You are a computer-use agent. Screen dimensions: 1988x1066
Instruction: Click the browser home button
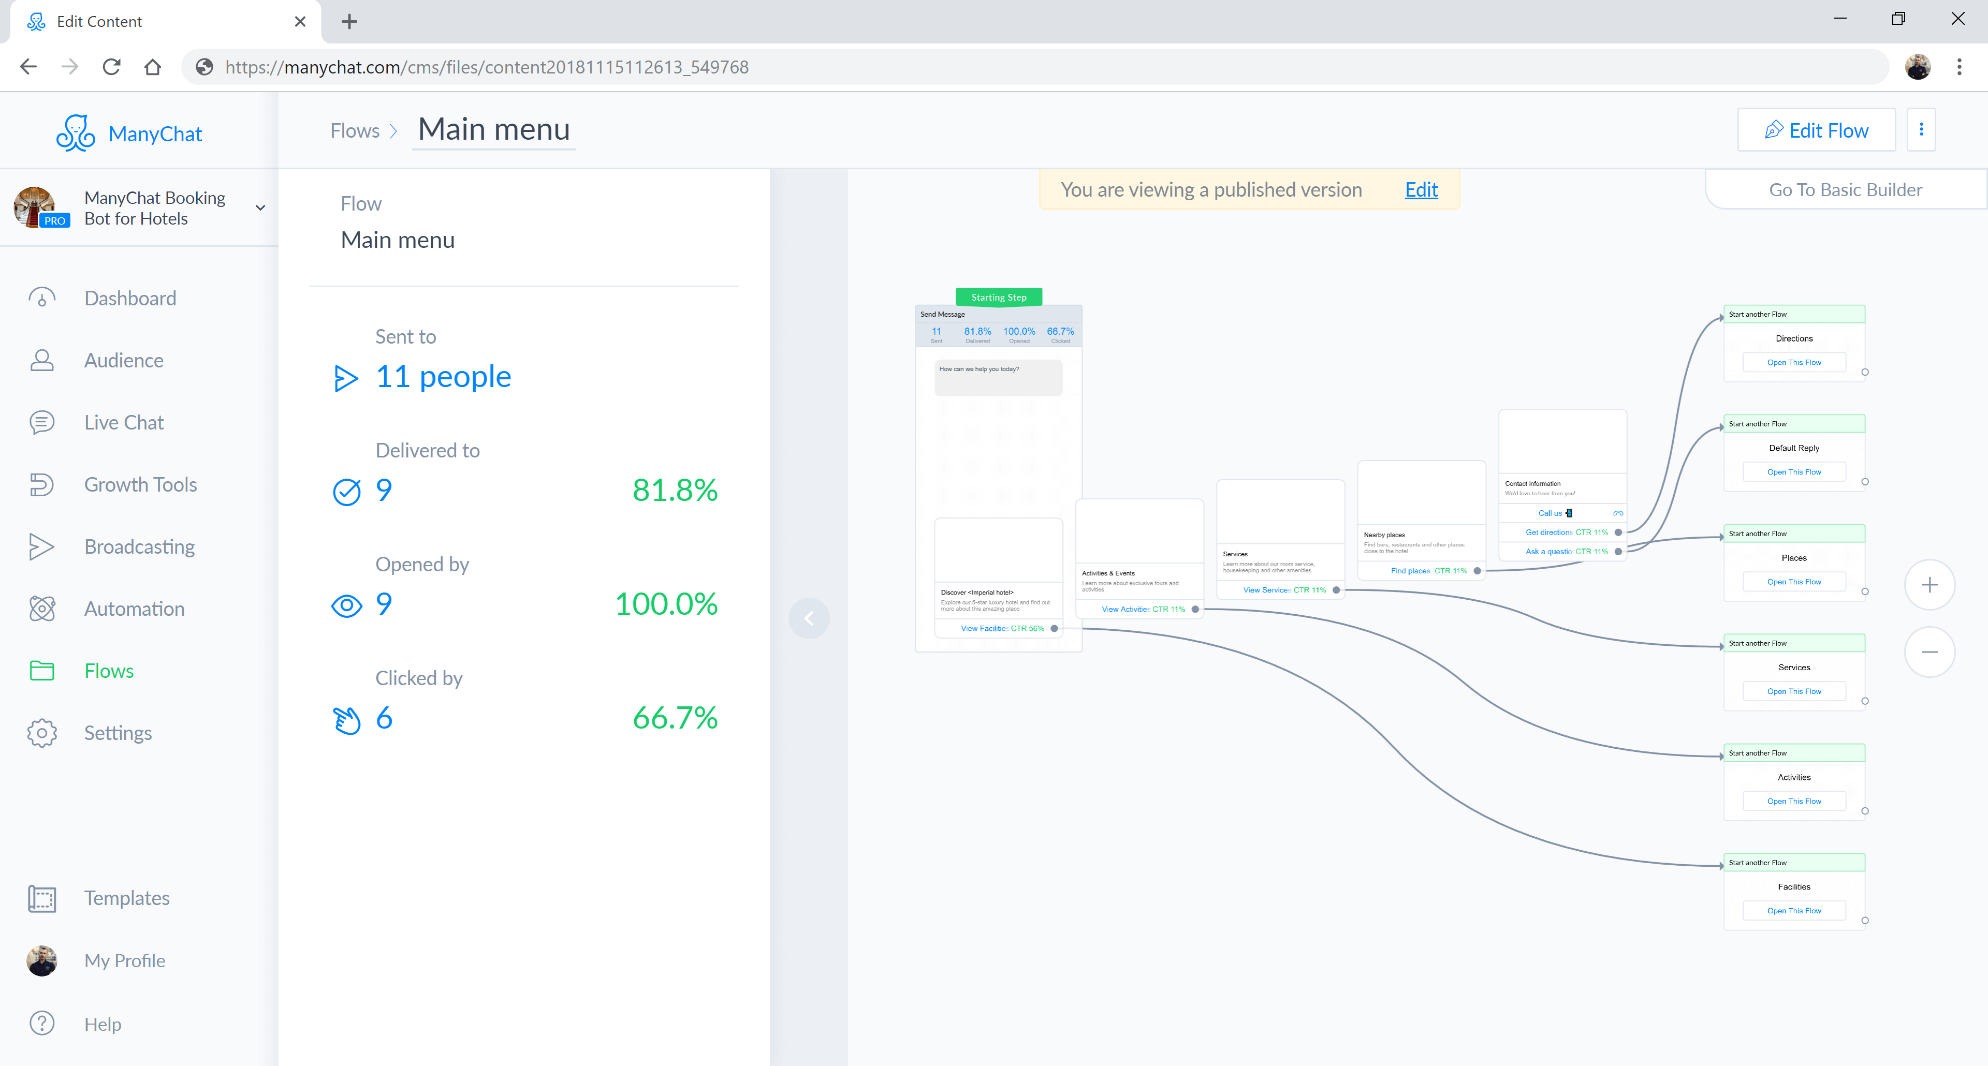coord(153,67)
